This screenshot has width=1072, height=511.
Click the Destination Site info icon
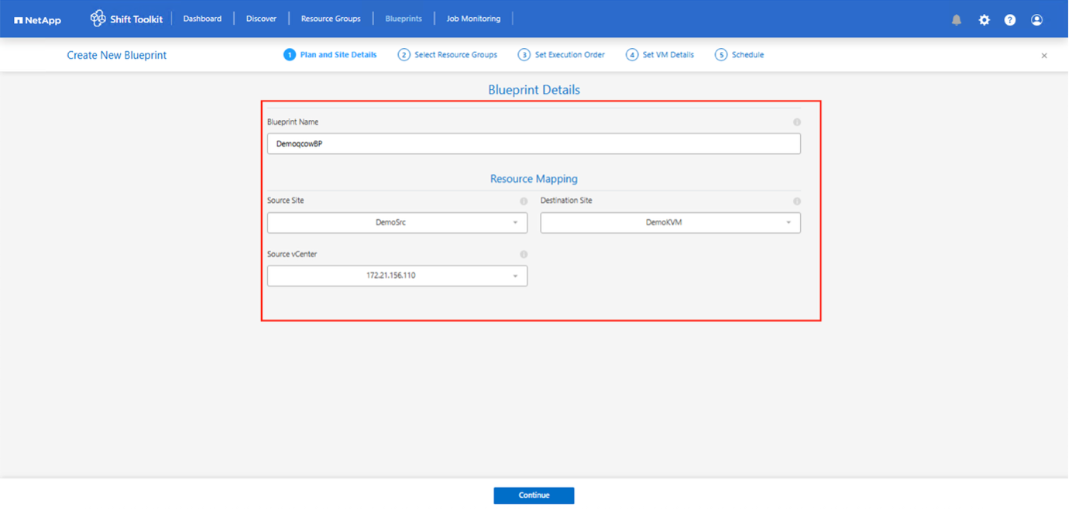[x=797, y=201]
